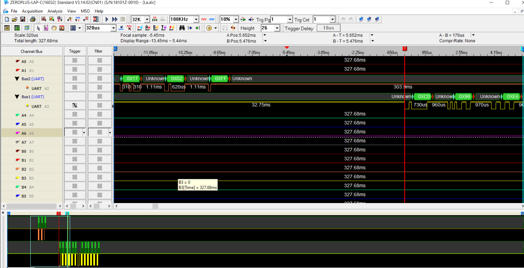Click the Go to B Bar icon

156,28
